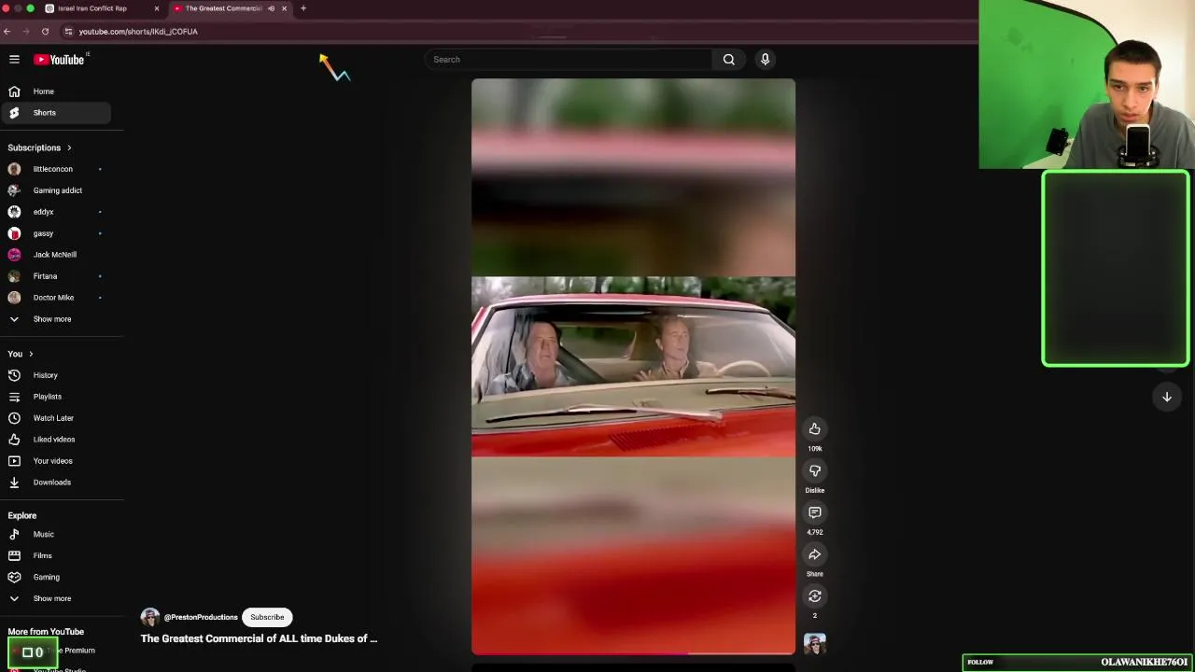1195x672 pixels.
Task: Open Doctor Mike subscription channel
Action: click(55, 298)
